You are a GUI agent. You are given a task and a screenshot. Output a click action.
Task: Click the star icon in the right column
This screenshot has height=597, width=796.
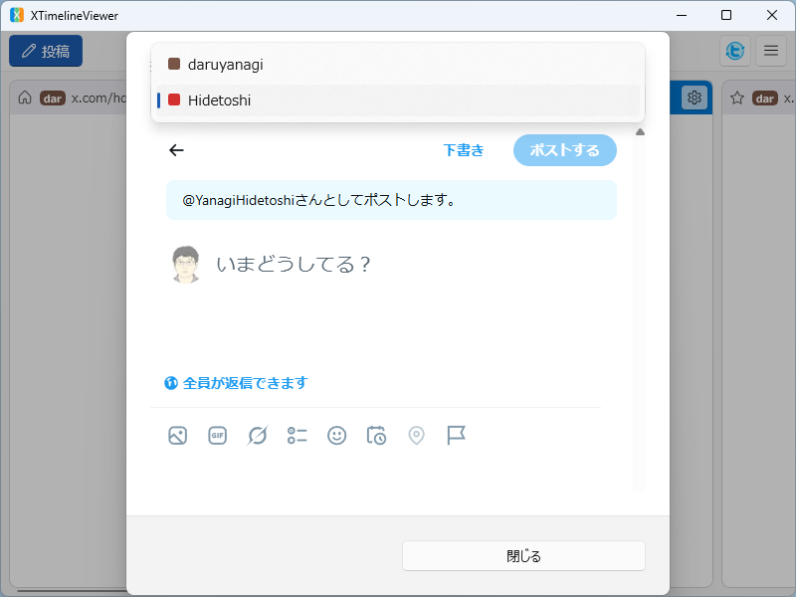pos(737,98)
